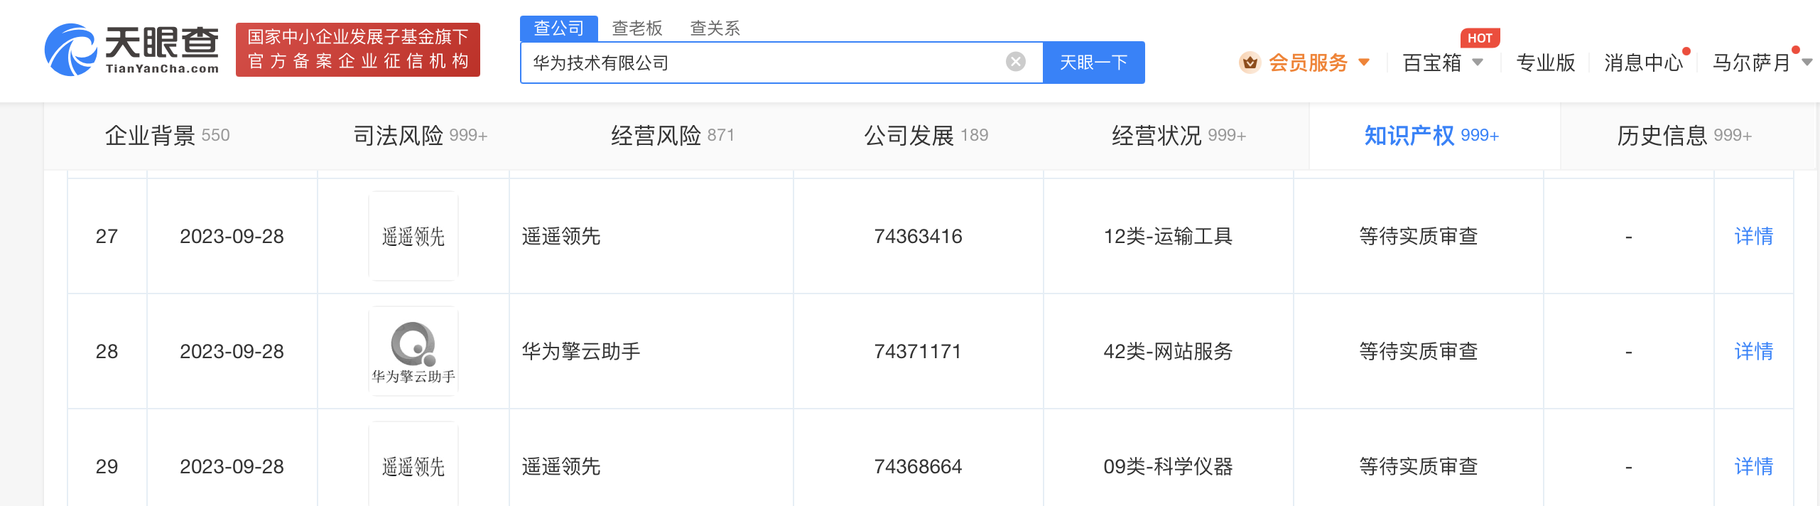Click the TianYanCha logo
The image size is (1820, 506).
tap(132, 50)
